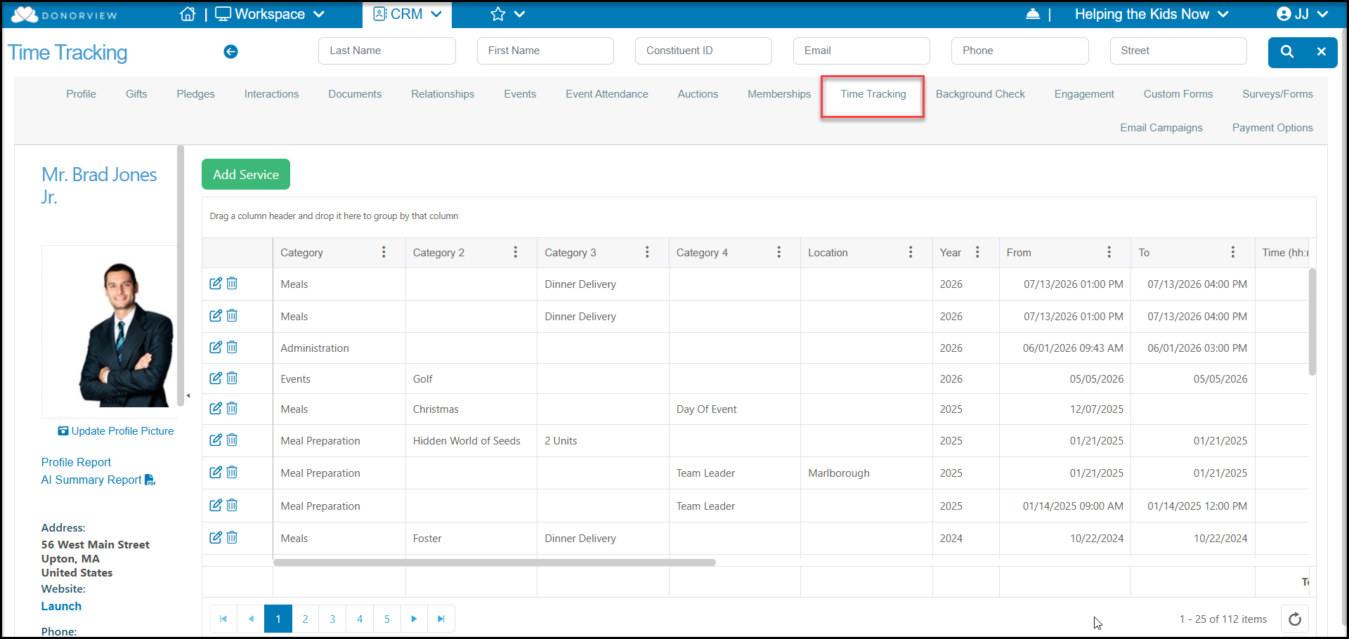Screen dimensions: 1349x639
Task: Open the Location column menu
Action: pos(911,252)
